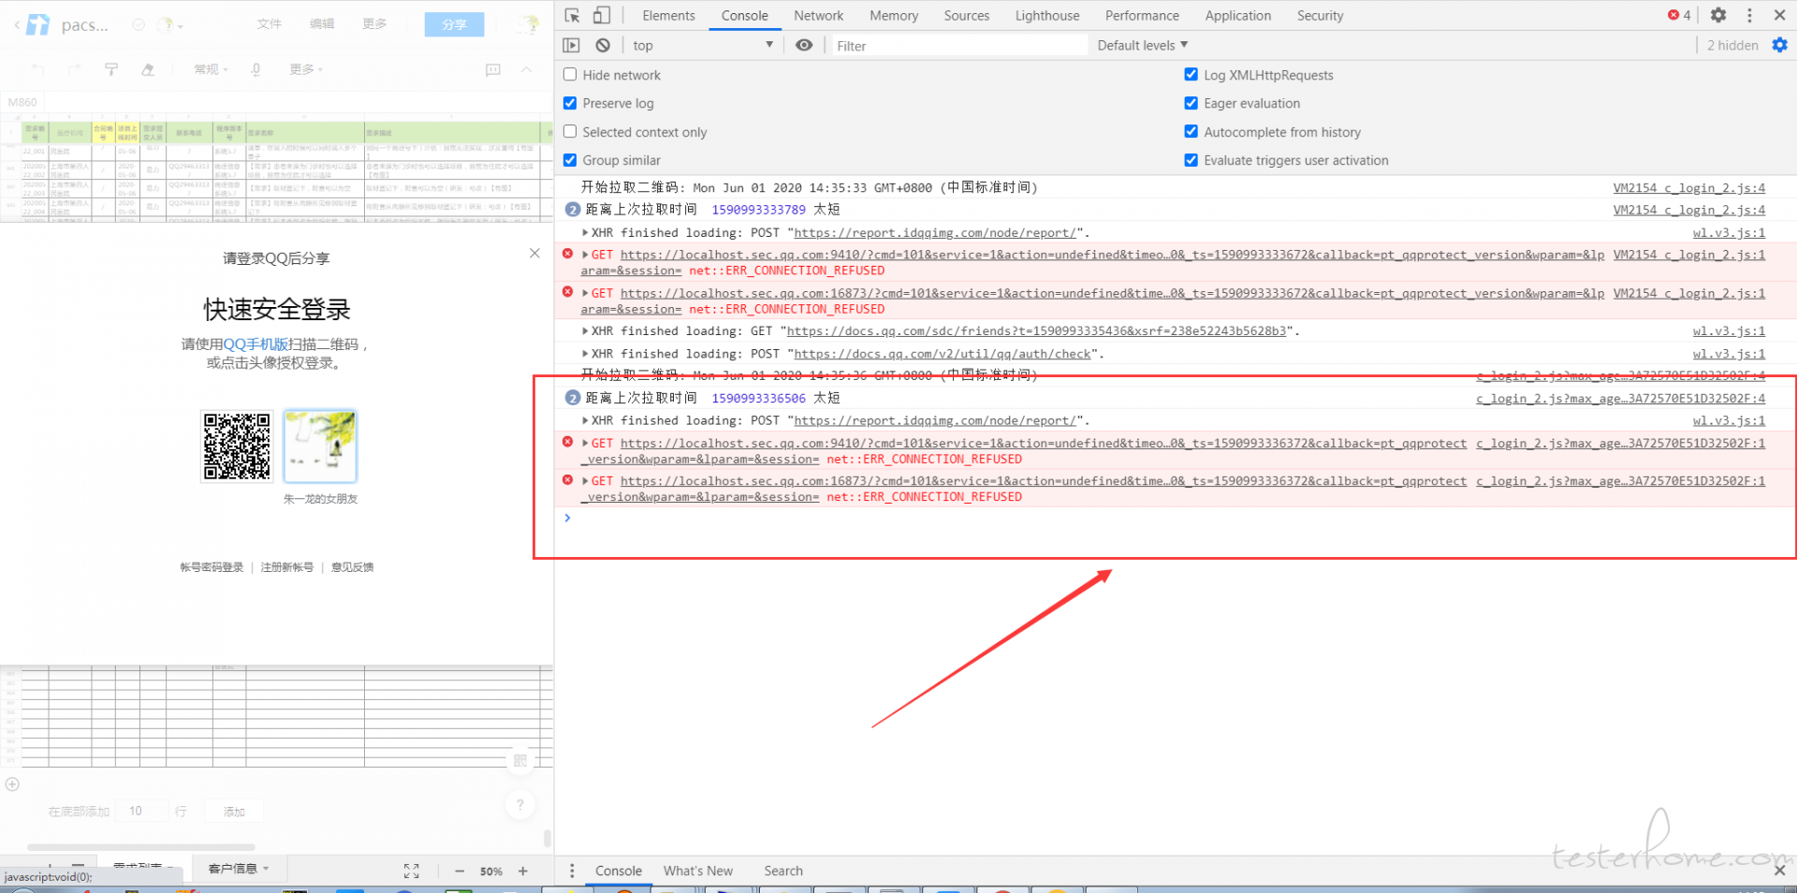1797x893 pixels.
Task: Expand XHR GET docs.qq.com/sdc/friends entry
Action: (585, 331)
